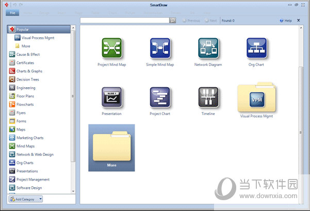Click the Undo arrow in title bar
The height and width of the screenshot is (211, 310).
14,5
